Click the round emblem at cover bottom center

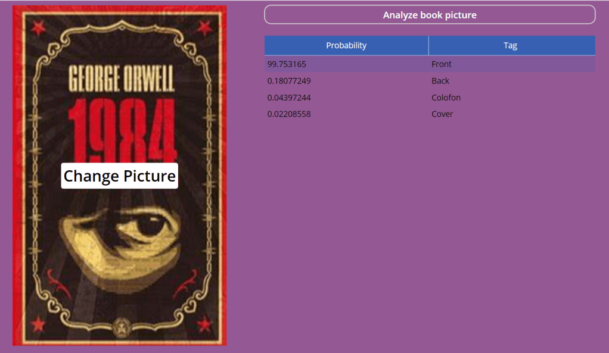[122, 327]
